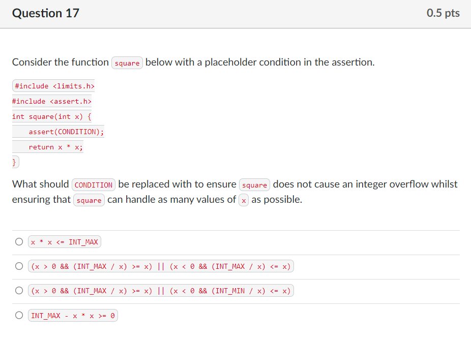The image size is (471, 341).
Task: Choose the option using INT_MIN in its condition
Action: point(19,290)
